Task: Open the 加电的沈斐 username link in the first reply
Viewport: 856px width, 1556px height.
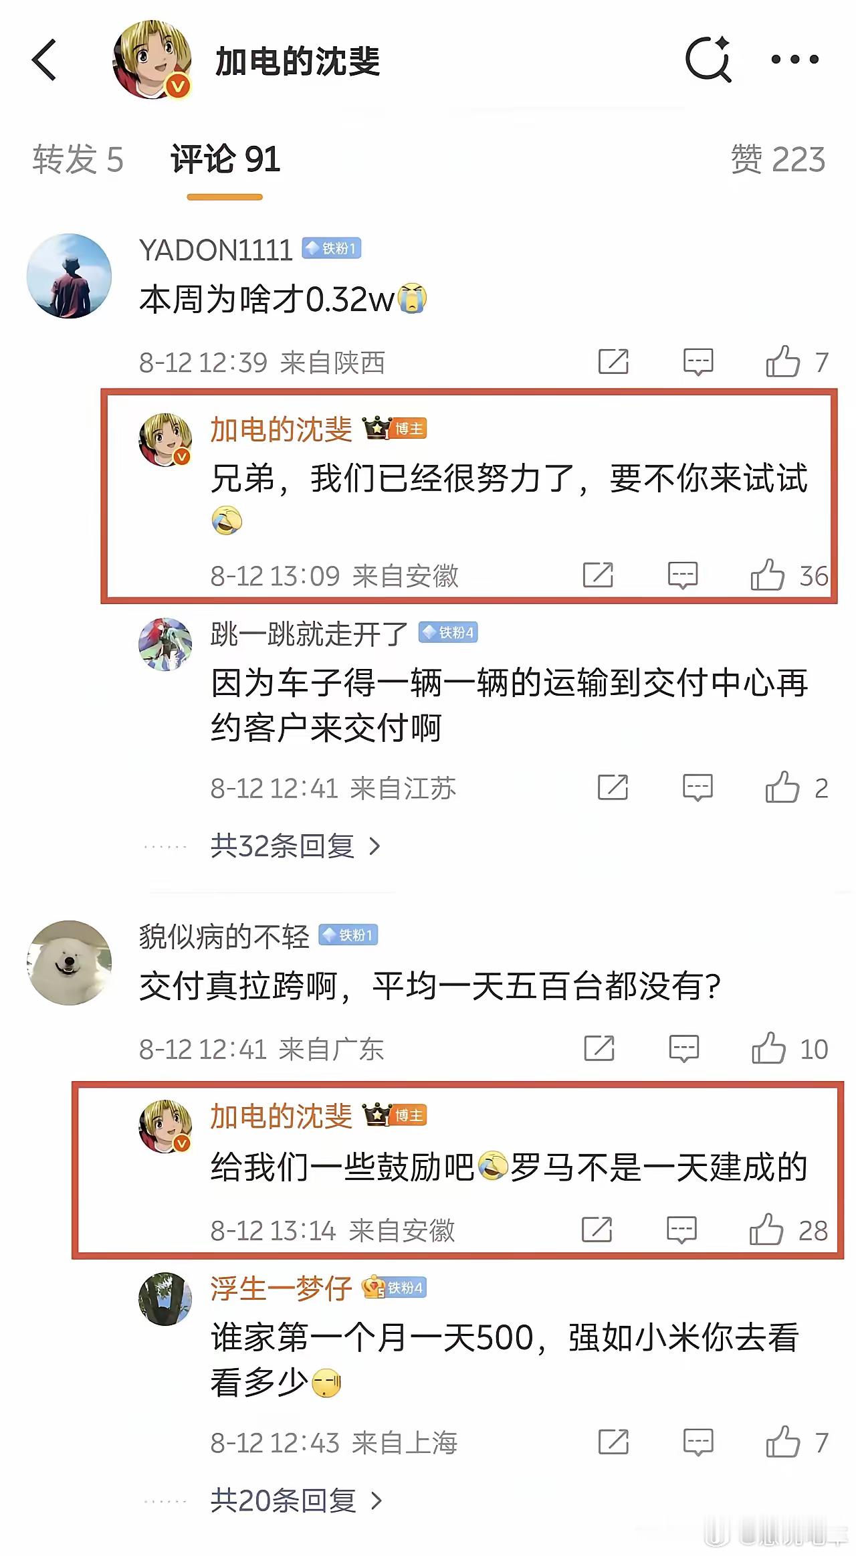Action: (x=281, y=429)
